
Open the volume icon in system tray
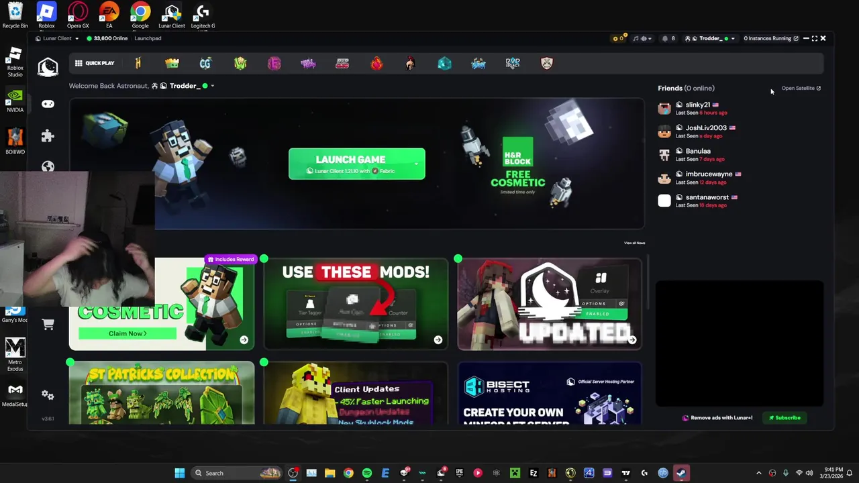point(809,473)
